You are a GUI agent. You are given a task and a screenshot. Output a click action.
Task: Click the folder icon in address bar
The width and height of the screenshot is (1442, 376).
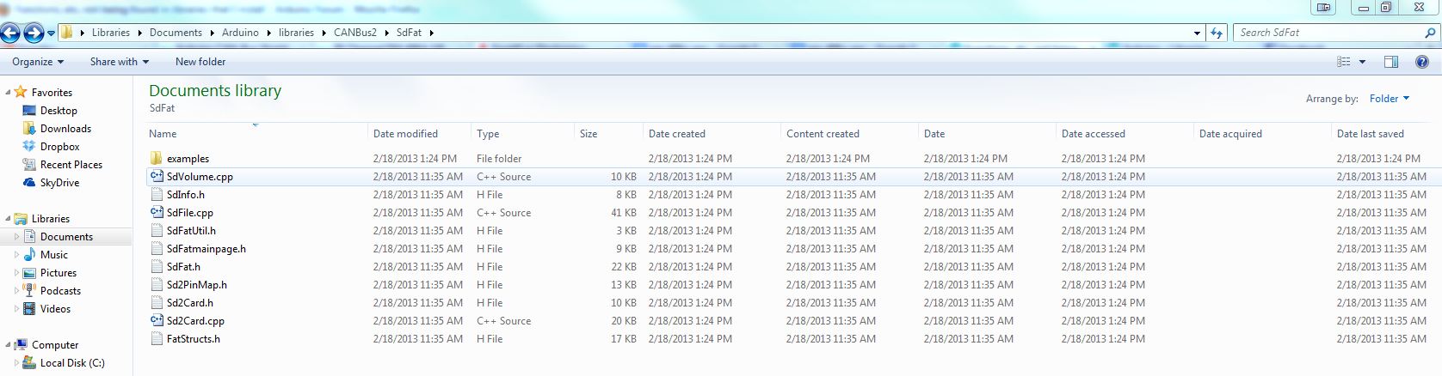coord(66,33)
